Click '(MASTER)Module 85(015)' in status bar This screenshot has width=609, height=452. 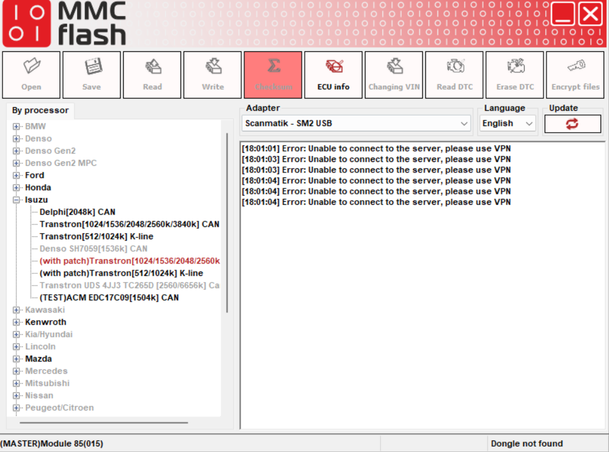pos(51,443)
